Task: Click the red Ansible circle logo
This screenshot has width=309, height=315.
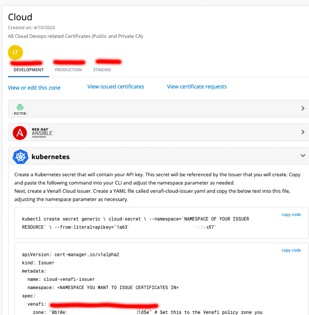Action: coord(20,133)
